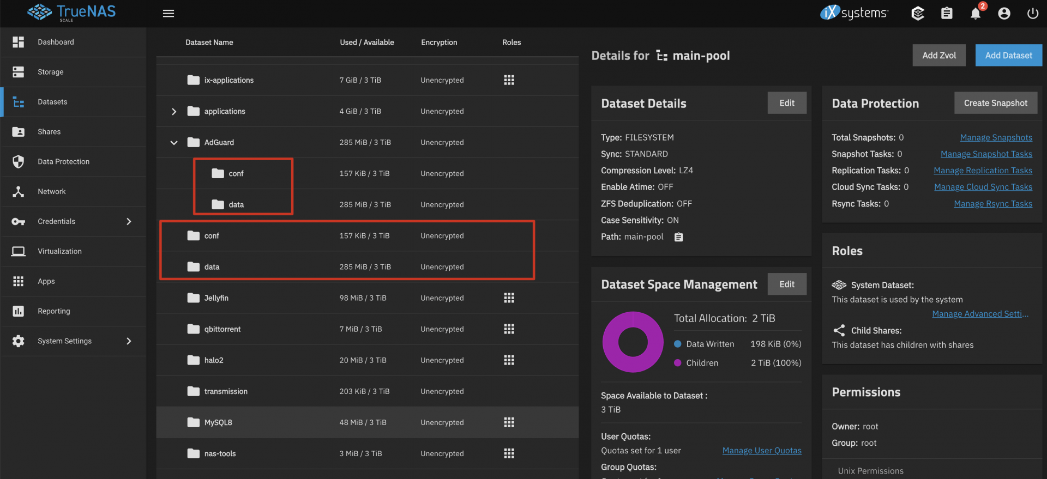This screenshot has height=479, width=1047.
Task: Edit Dataset Space Management
Action: pyautogui.click(x=787, y=284)
